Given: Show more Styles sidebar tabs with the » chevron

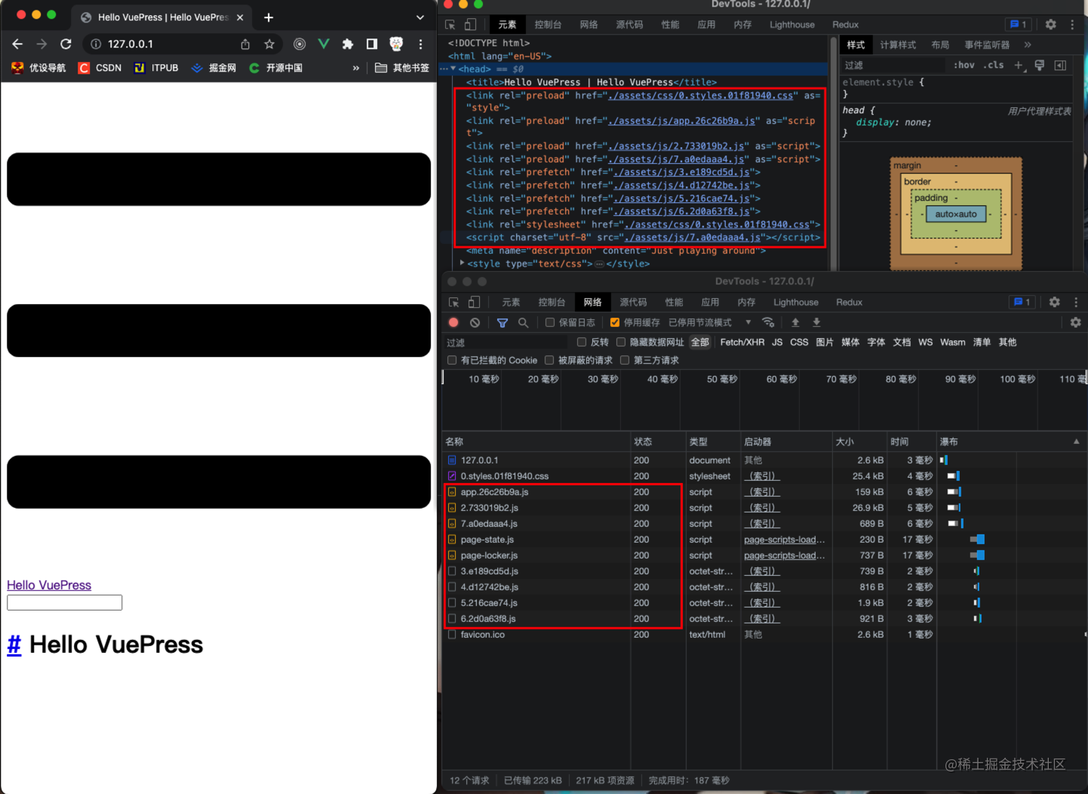Looking at the screenshot, I should tap(1028, 45).
